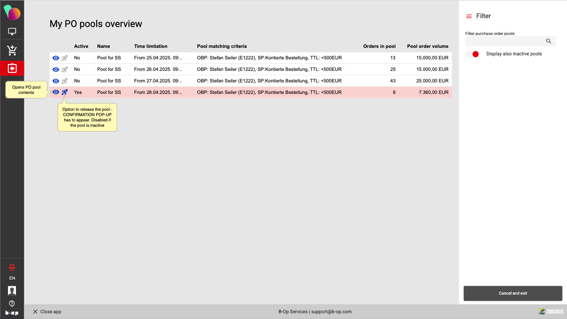The width and height of the screenshot is (567, 319).
Task: Open the help question mark icon
Action: 12,303
